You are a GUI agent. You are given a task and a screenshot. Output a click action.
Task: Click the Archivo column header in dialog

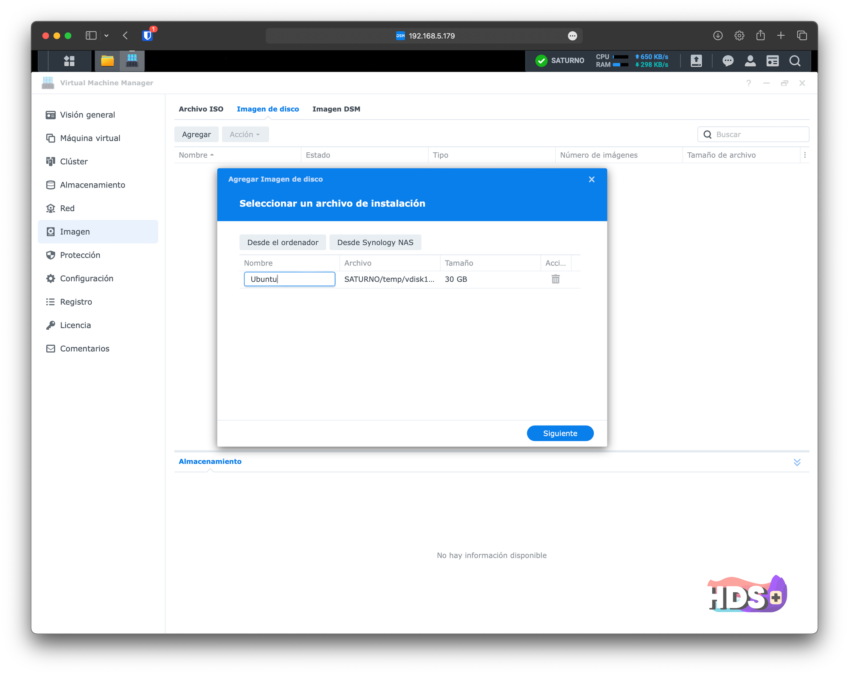click(390, 263)
